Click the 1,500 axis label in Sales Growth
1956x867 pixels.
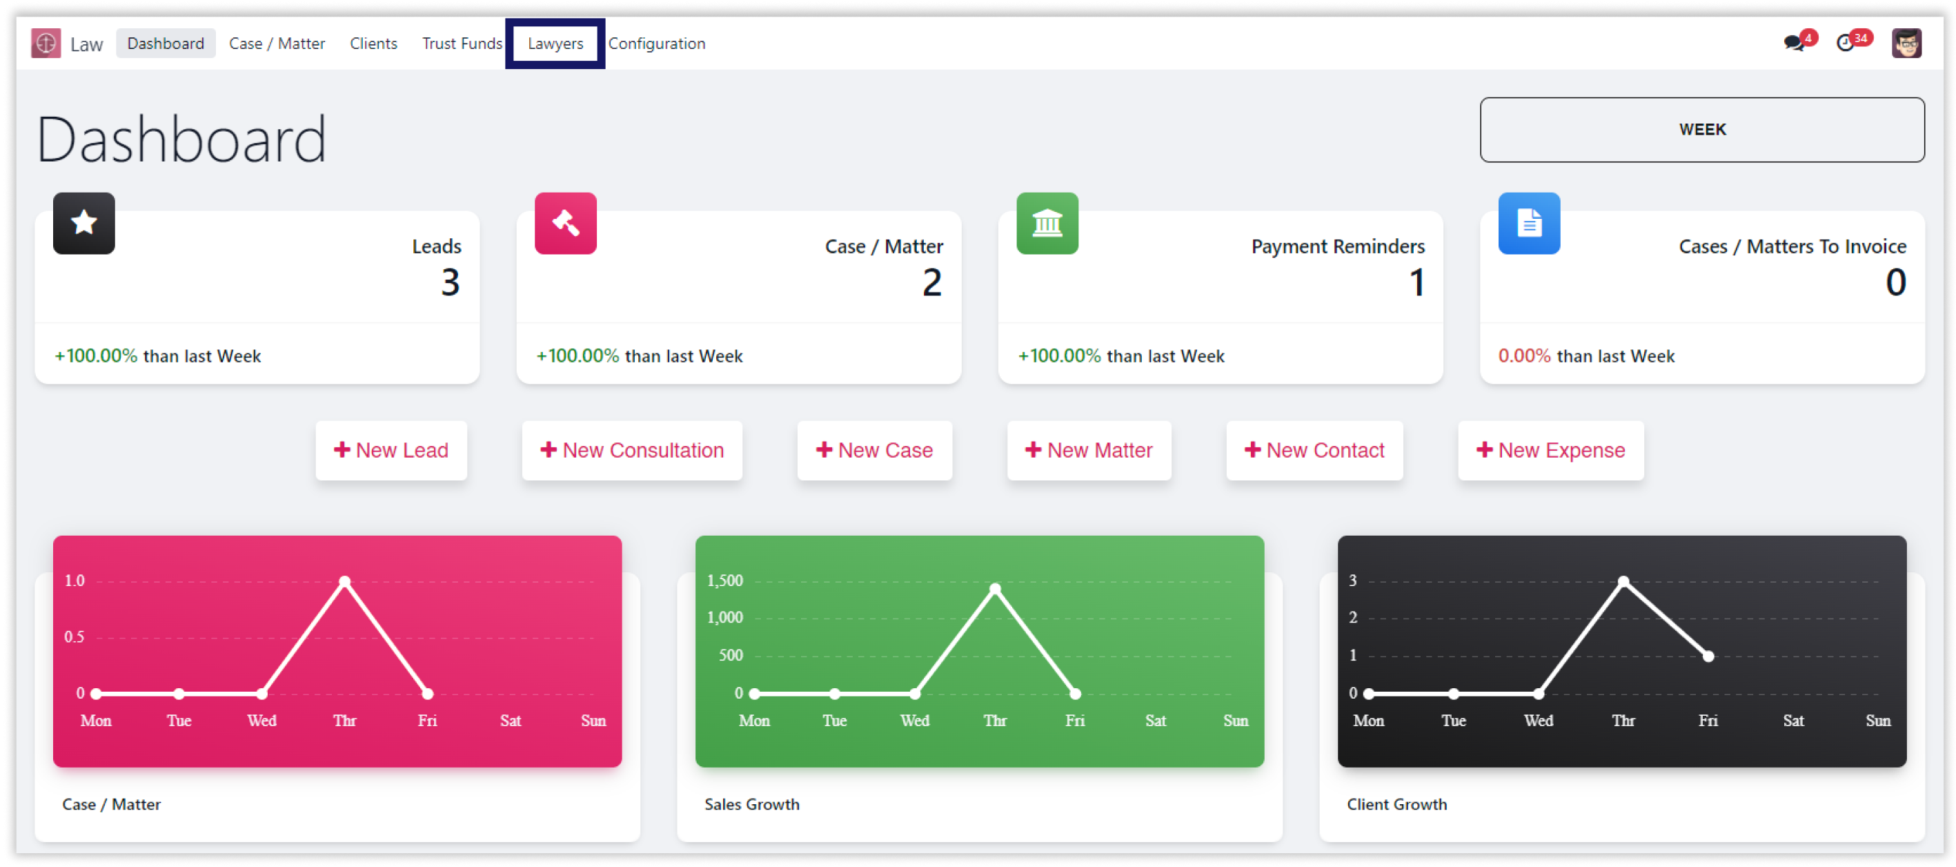click(724, 581)
